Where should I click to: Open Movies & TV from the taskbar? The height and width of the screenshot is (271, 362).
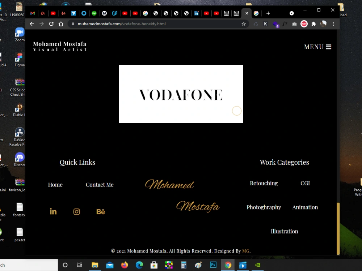coord(243,265)
